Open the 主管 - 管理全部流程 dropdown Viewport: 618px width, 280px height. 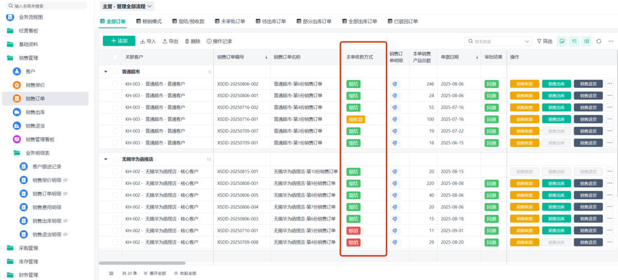[127, 7]
